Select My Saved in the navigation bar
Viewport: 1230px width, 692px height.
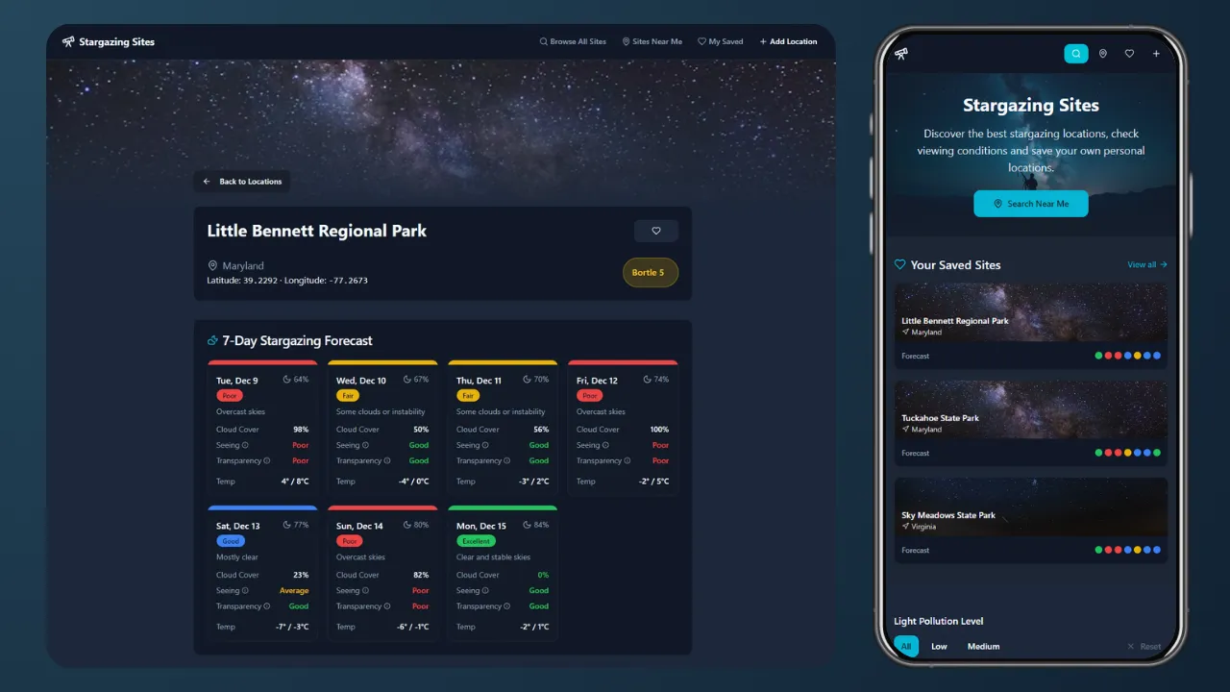click(x=721, y=41)
